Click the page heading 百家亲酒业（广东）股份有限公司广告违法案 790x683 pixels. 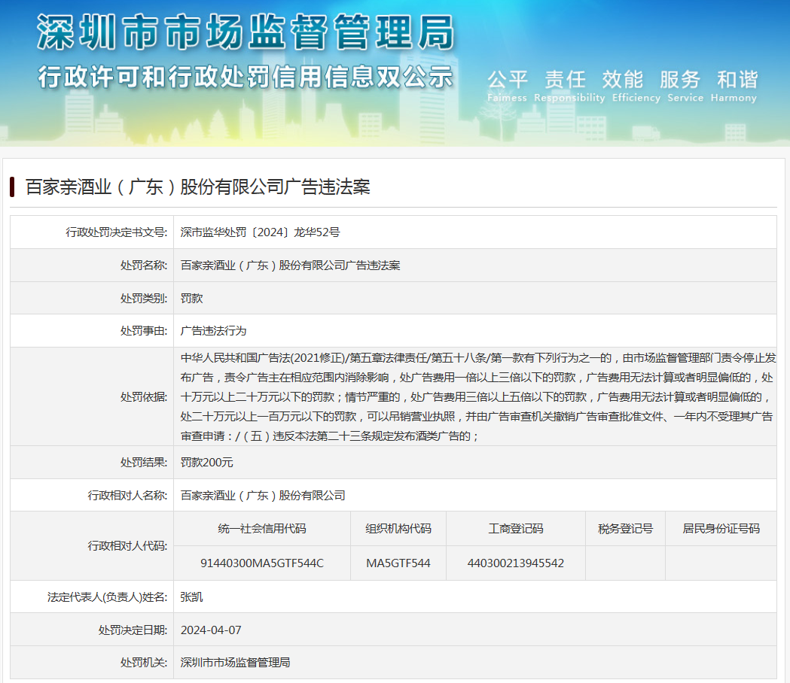tap(197, 187)
